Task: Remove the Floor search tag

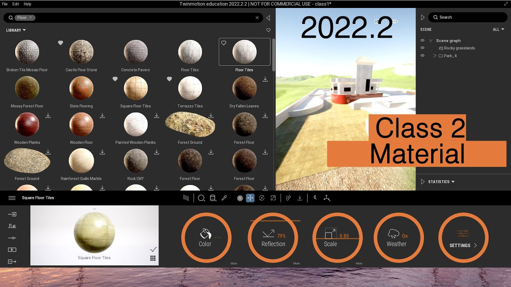Action: coord(30,18)
